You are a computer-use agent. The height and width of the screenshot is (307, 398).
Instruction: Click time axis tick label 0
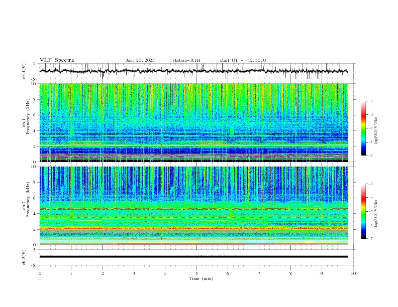[x=40, y=273]
